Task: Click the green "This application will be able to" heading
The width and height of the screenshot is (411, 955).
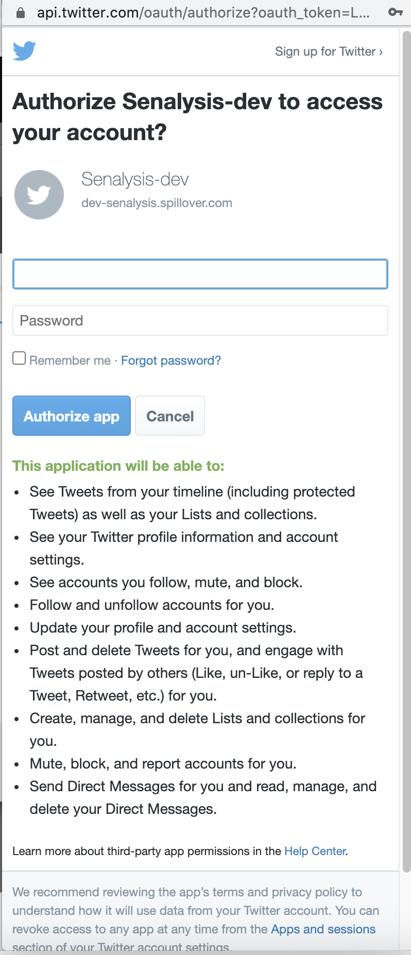Action: pyautogui.click(x=118, y=466)
